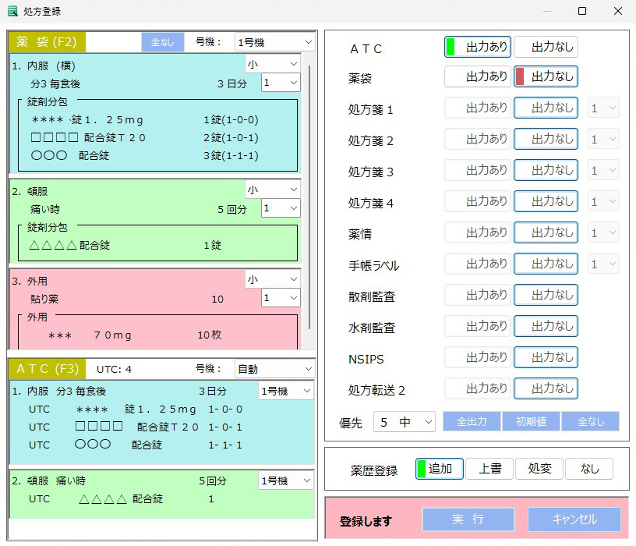636x546 pixels.
Task: Switch 薬袋 to 出力あり
Action: [x=477, y=76]
